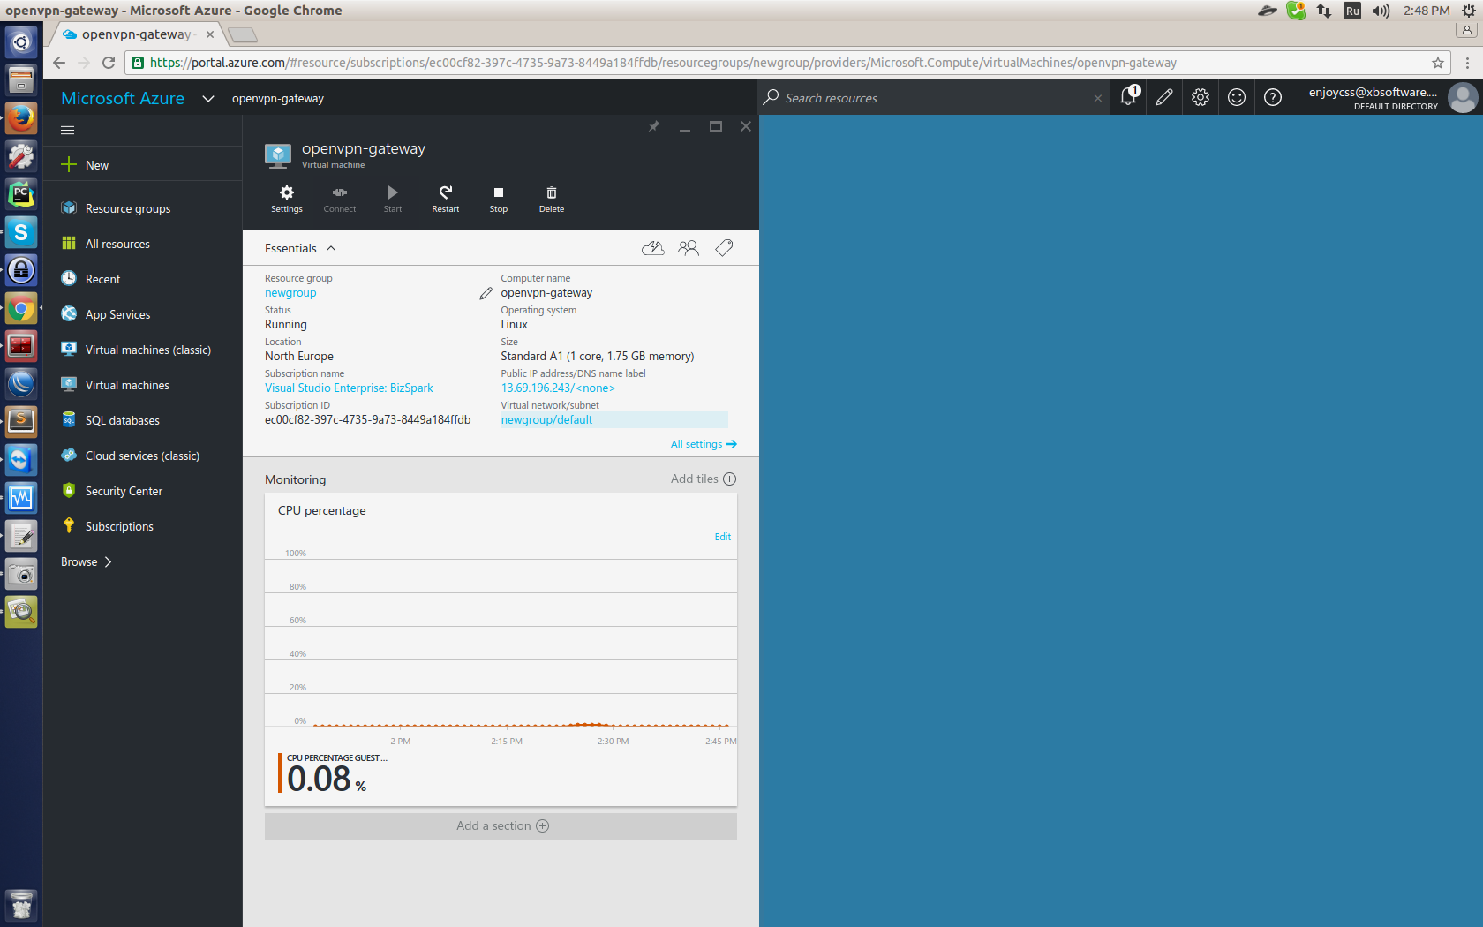
Task: Open Settings for the openvpn-gateway VM
Action: click(x=286, y=199)
